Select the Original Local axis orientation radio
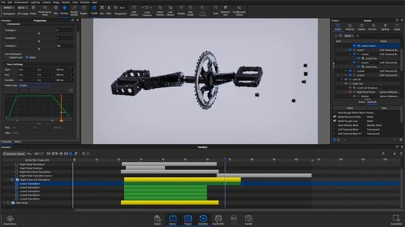Image resolution: width=405 pixels, height=227 pixels. pyautogui.click(x=7, y=57)
